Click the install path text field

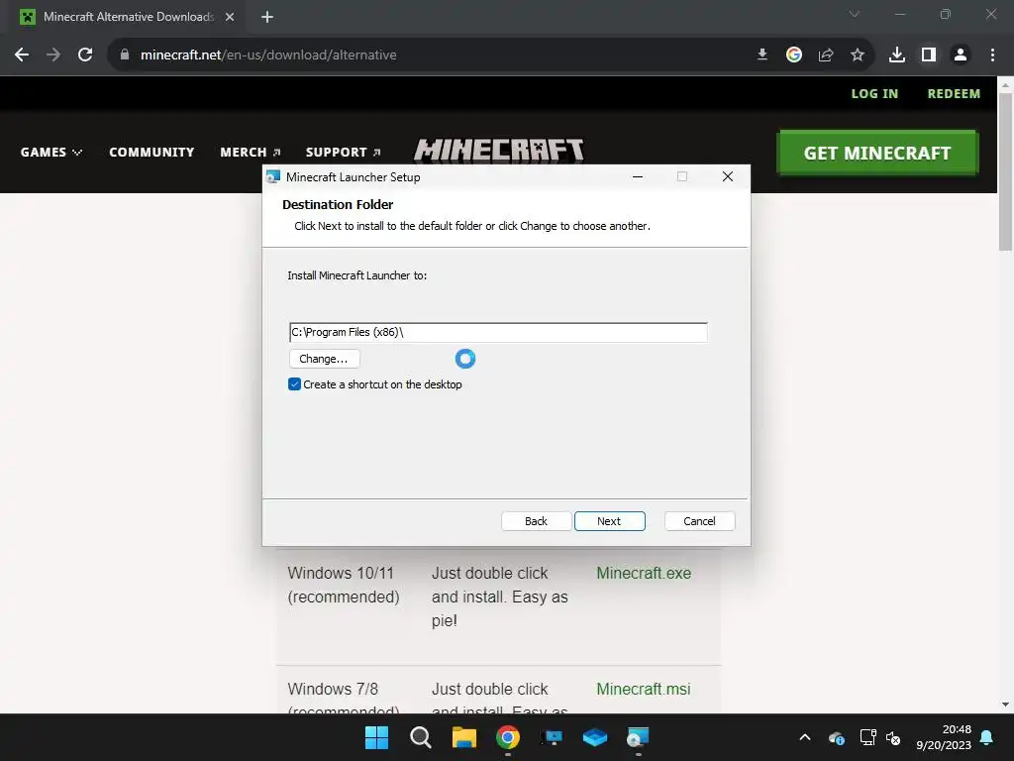coord(498,332)
